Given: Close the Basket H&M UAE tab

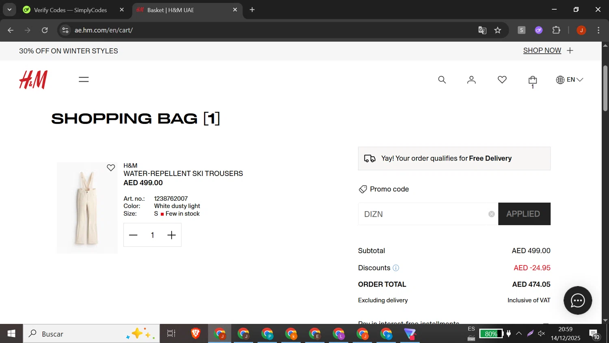Looking at the screenshot, I should [x=235, y=10].
